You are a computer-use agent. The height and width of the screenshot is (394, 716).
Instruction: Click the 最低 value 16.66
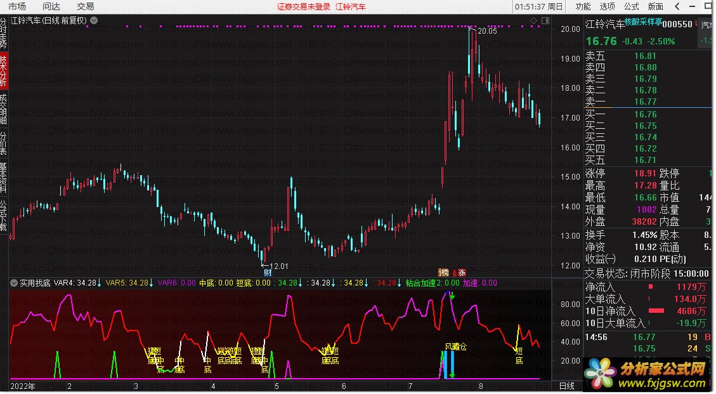pyautogui.click(x=645, y=197)
